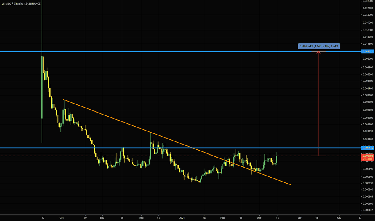
Task: Click the 0.000490 price axis label
Action: pyautogui.click(x=368, y=169)
